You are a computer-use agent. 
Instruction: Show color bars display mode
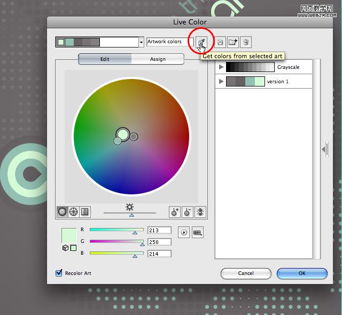click(x=85, y=211)
